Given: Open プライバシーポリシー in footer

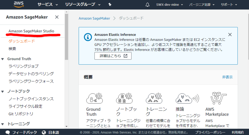Looking at the screenshot, I should point(210,132).
